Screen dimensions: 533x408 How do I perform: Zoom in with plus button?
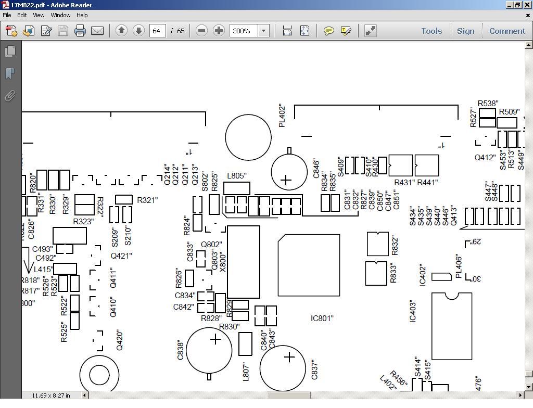(x=219, y=31)
